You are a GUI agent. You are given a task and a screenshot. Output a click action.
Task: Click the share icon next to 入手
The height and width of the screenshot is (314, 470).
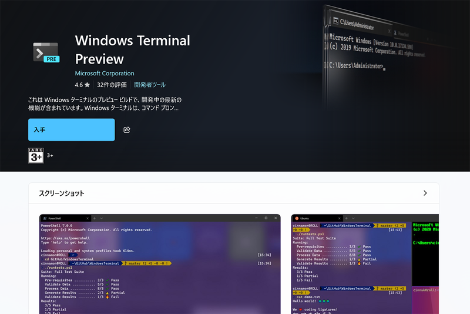[x=127, y=130]
